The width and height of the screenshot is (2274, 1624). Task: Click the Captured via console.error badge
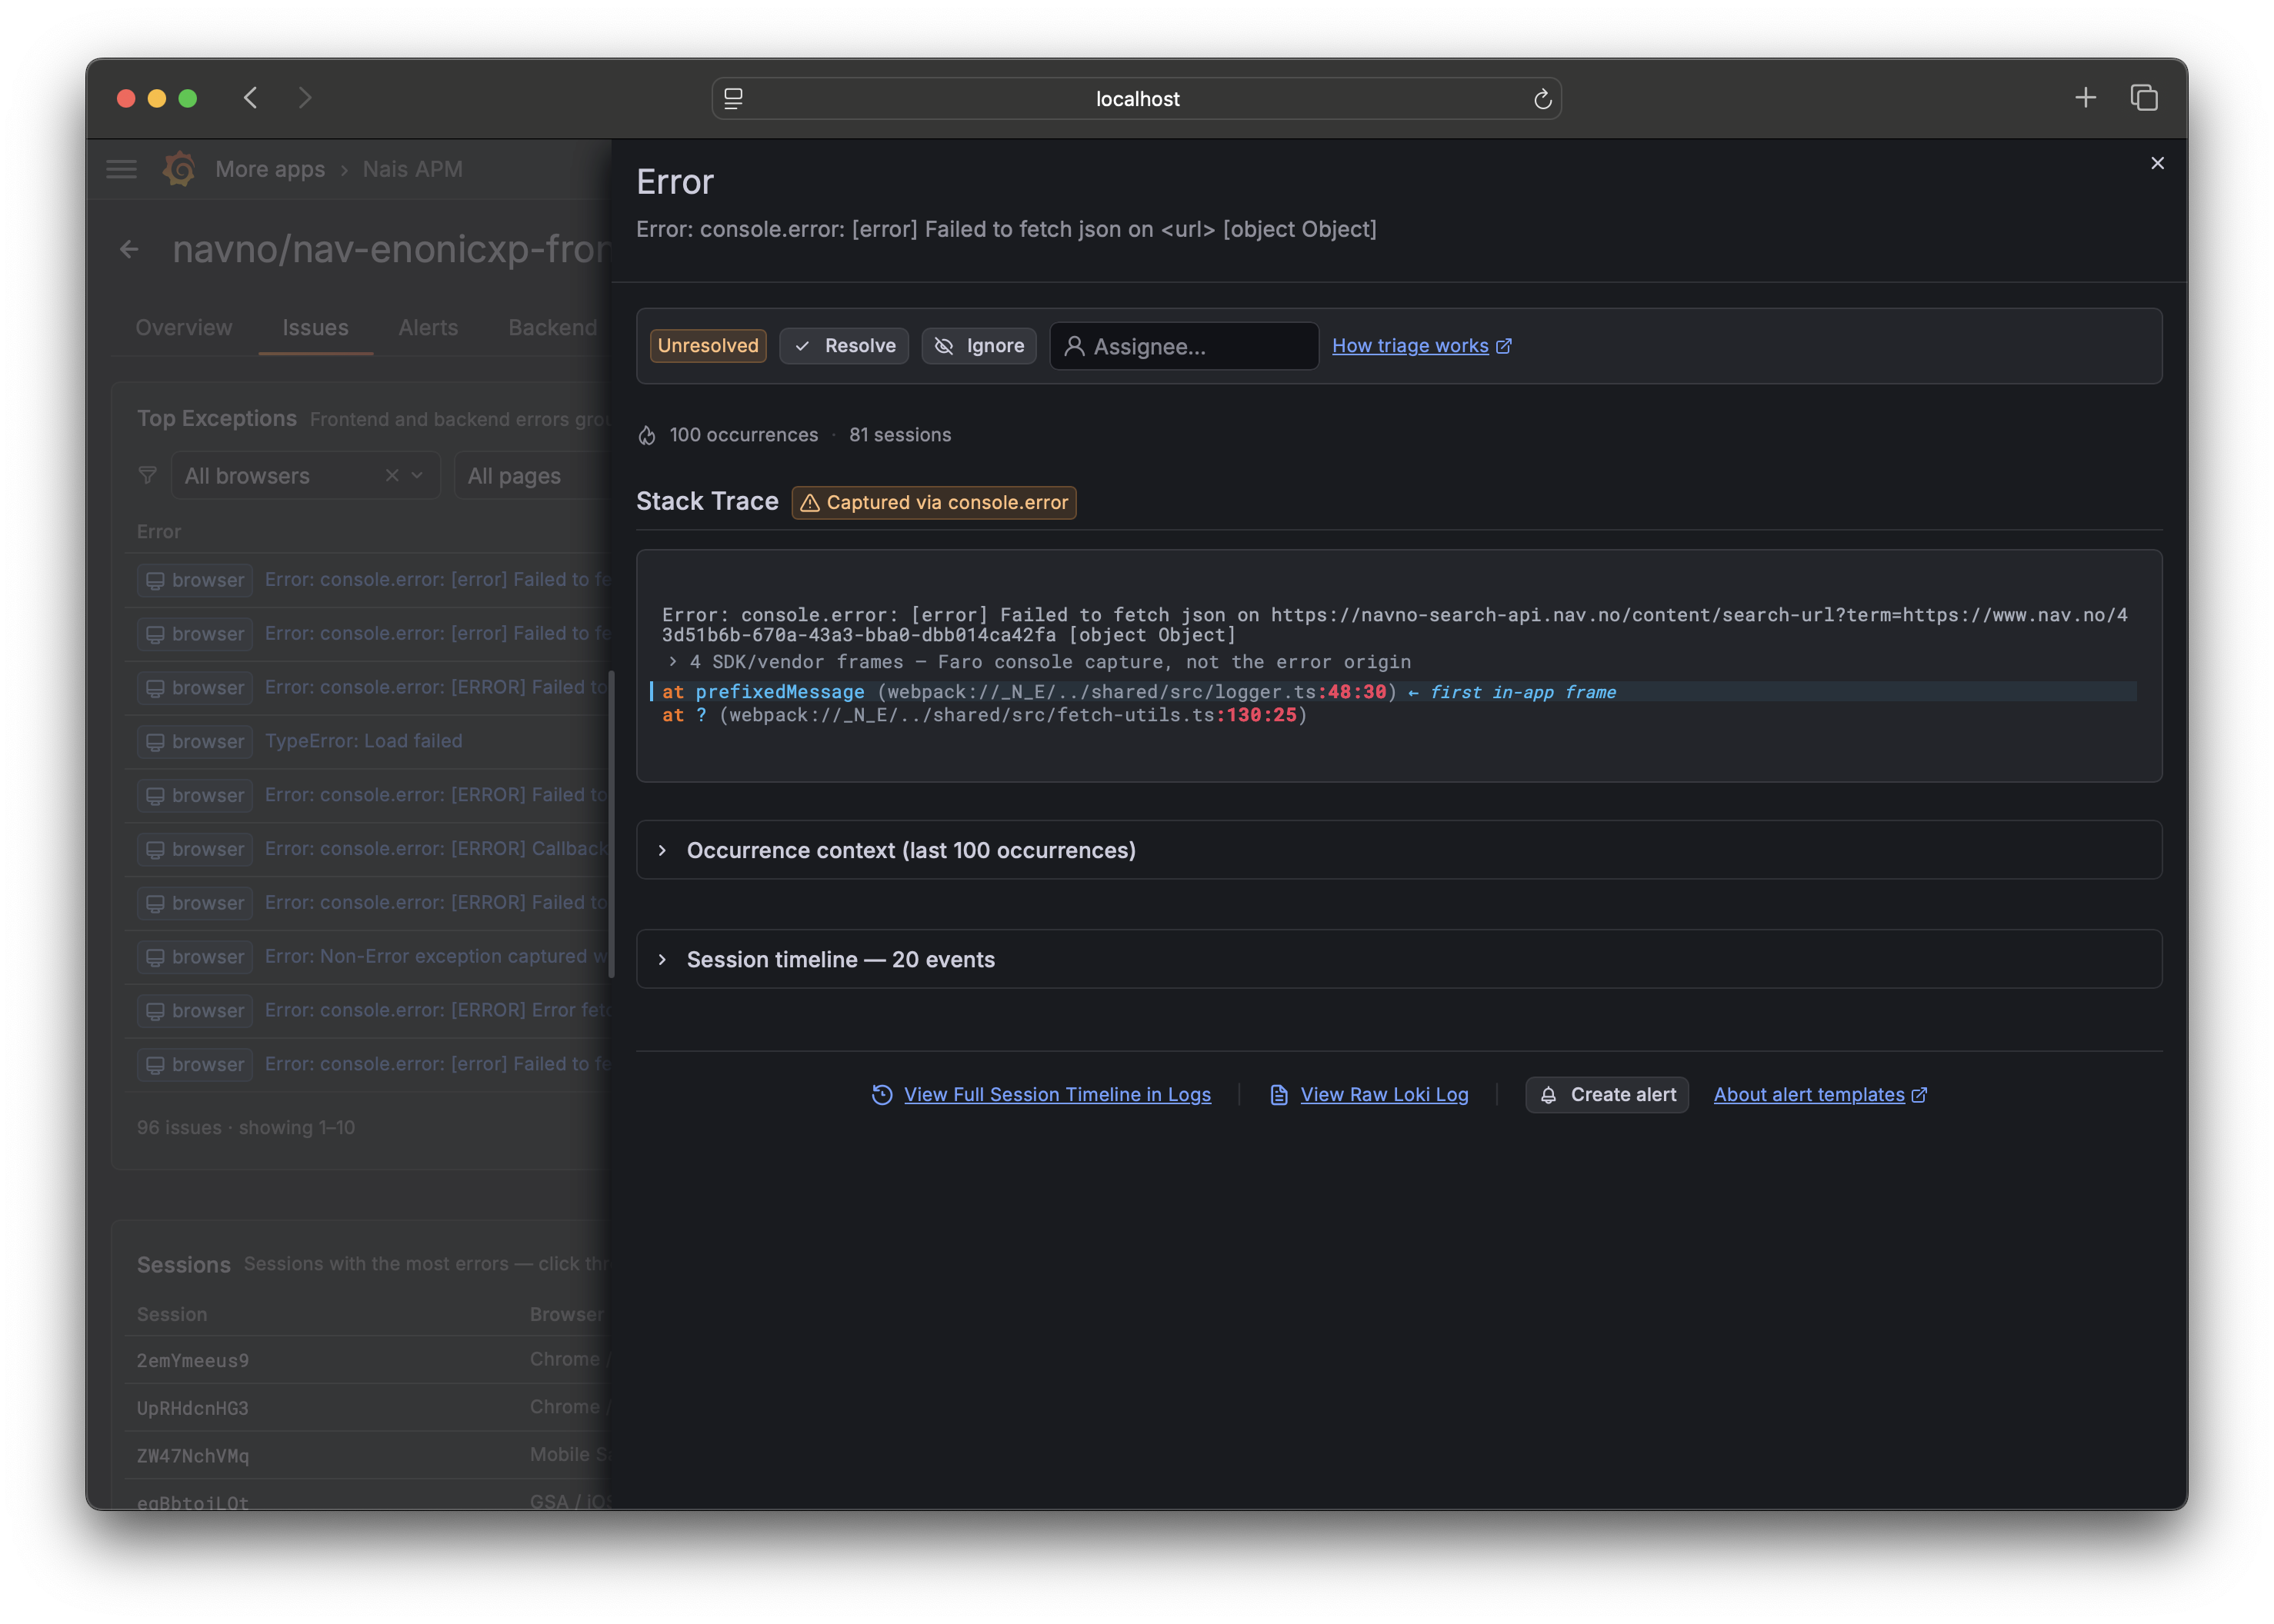[x=933, y=502]
